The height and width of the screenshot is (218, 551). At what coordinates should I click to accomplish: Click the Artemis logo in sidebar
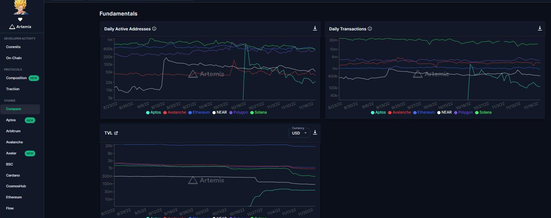(20, 27)
